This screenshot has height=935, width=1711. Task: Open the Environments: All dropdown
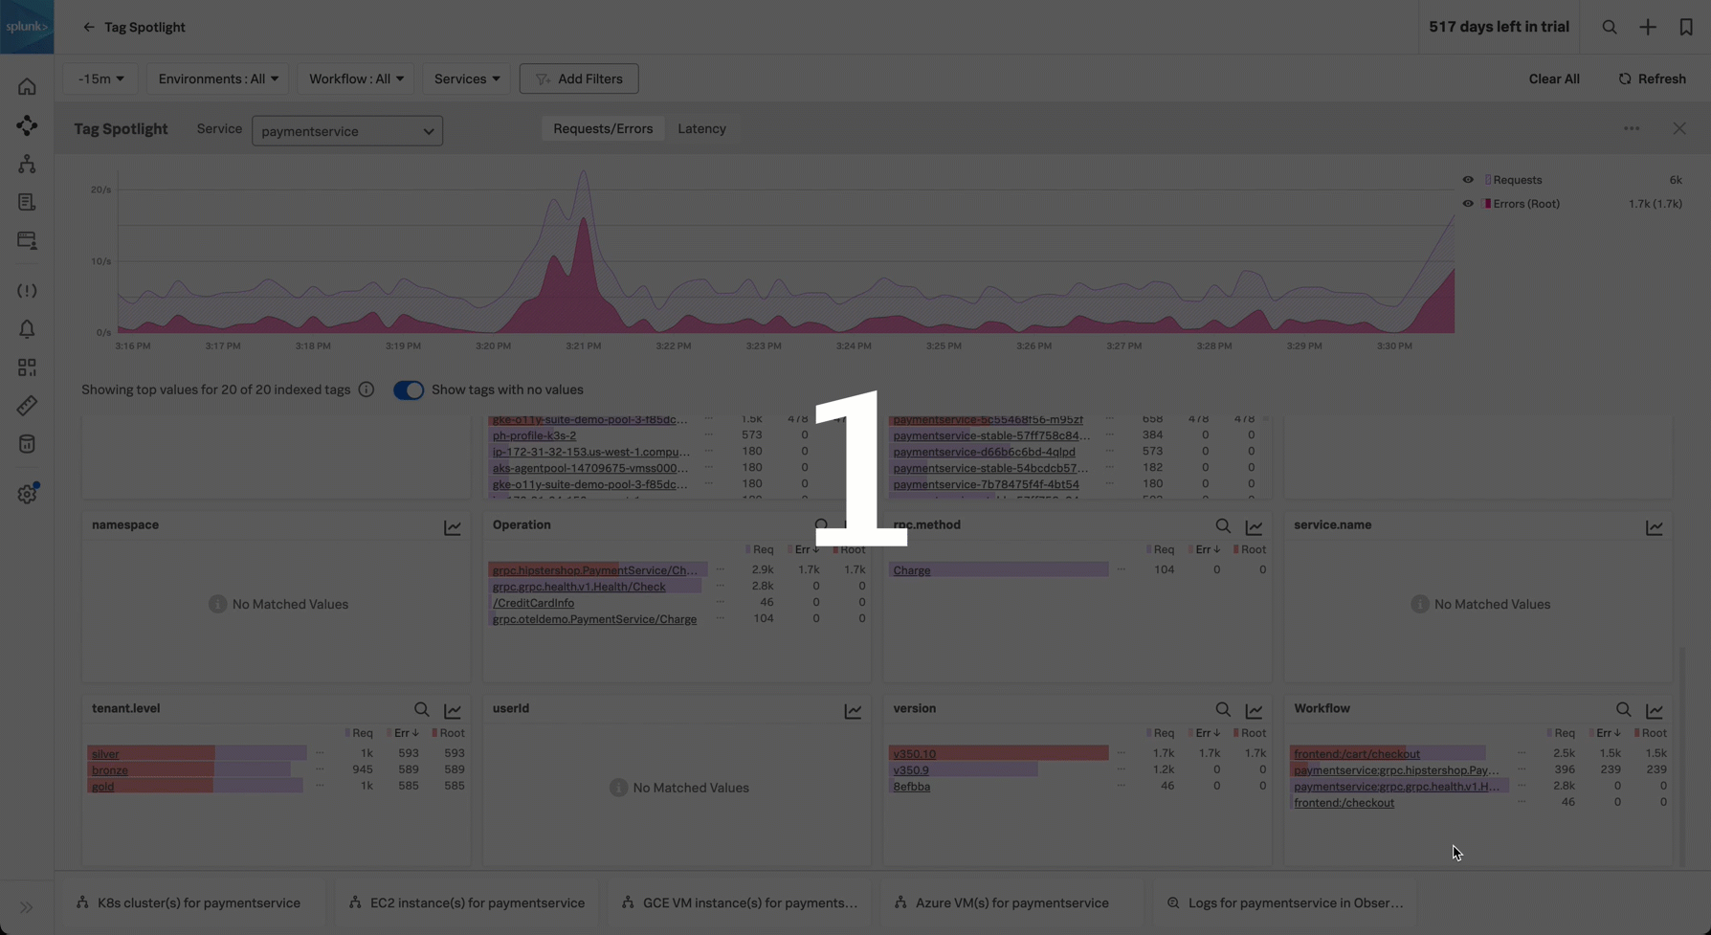(x=218, y=78)
